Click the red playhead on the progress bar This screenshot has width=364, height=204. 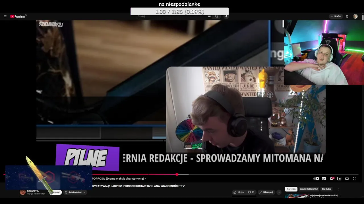[x=177, y=174]
